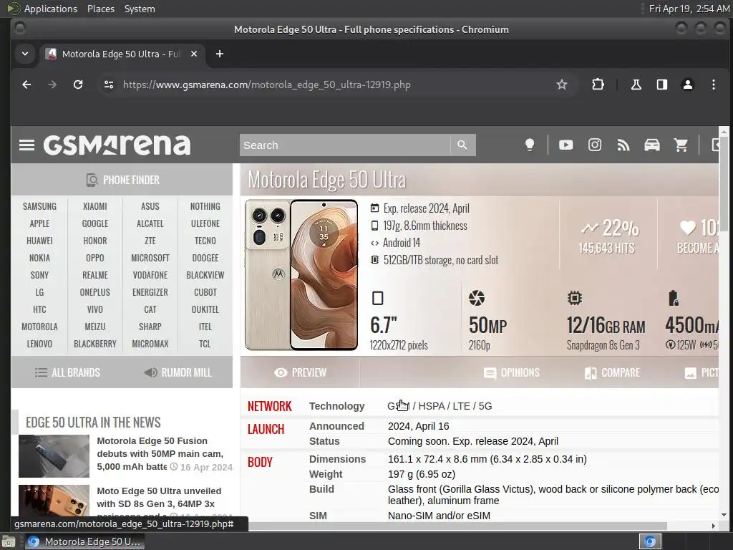The height and width of the screenshot is (550, 733).
Task: Open the System menu
Action: pos(140,9)
